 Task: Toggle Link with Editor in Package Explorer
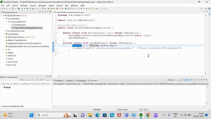(x=43, y=12)
